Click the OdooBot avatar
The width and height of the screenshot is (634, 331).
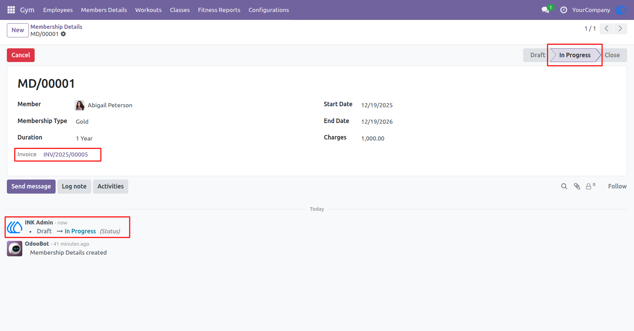point(15,249)
